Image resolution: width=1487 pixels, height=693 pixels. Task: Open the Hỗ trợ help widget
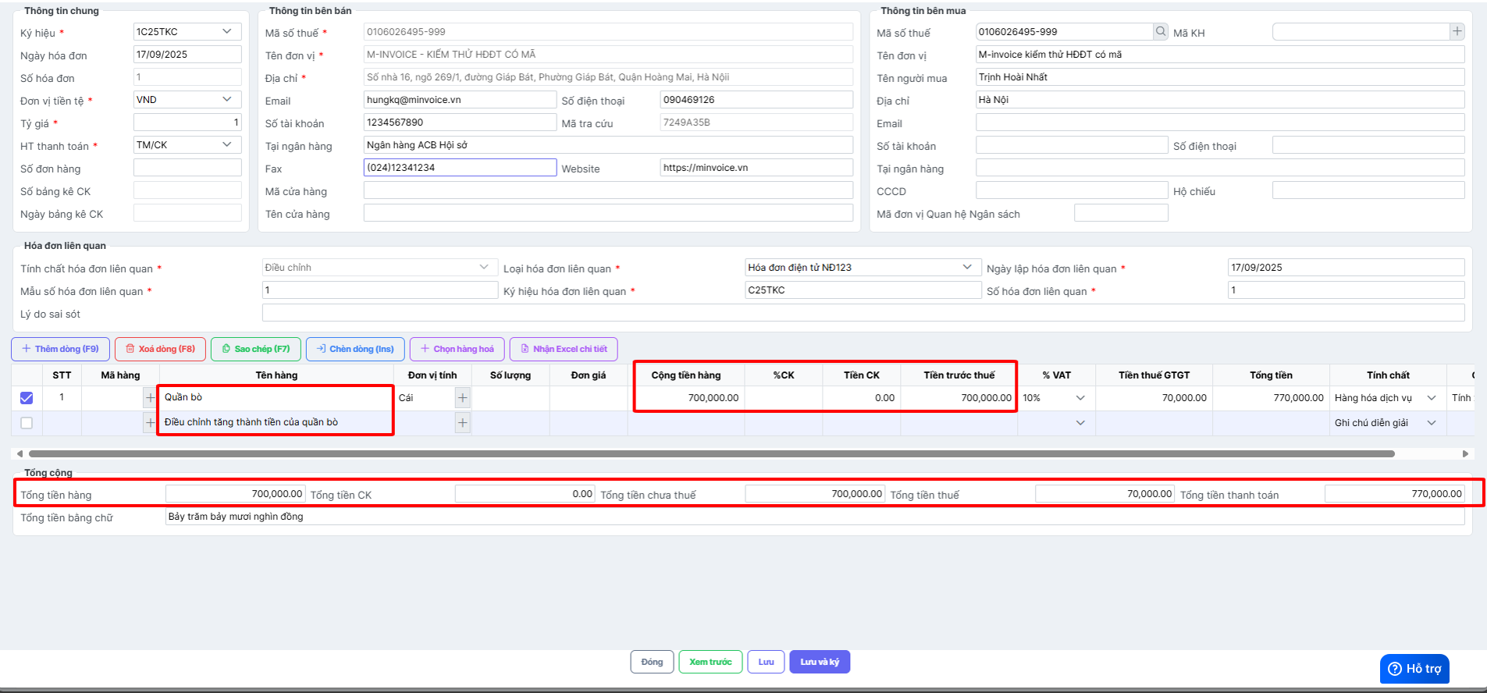(x=1414, y=669)
